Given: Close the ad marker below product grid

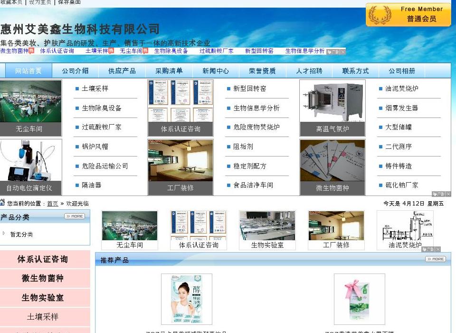Looking at the screenshot, I should tap(448, 194).
